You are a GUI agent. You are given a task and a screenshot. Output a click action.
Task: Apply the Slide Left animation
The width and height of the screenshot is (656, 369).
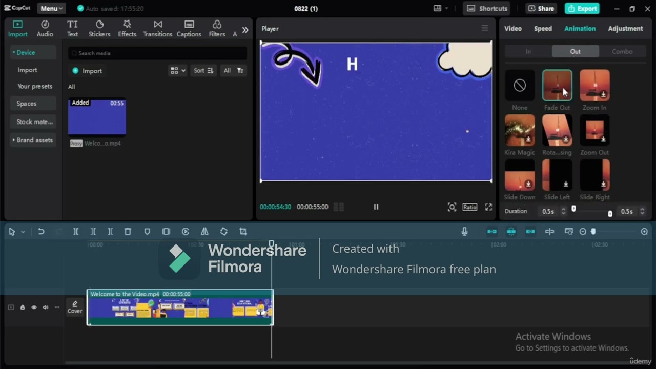[557, 174]
